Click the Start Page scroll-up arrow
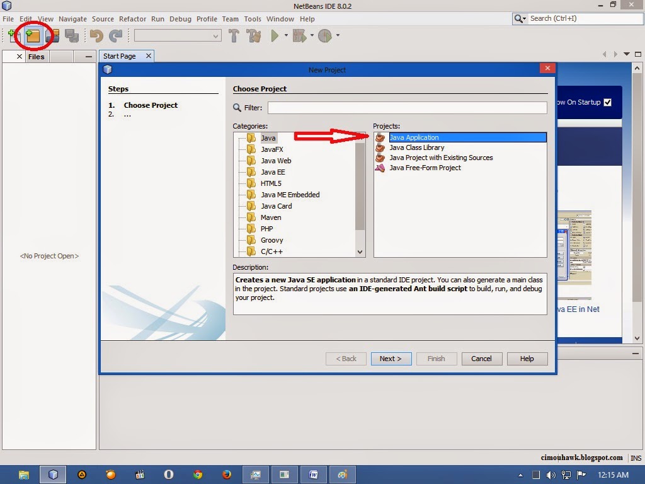The height and width of the screenshot is (484, 645). tap(637, 68)
